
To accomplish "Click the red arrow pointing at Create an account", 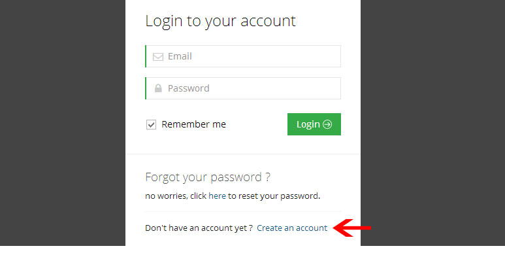I will (x=352, y=228).
